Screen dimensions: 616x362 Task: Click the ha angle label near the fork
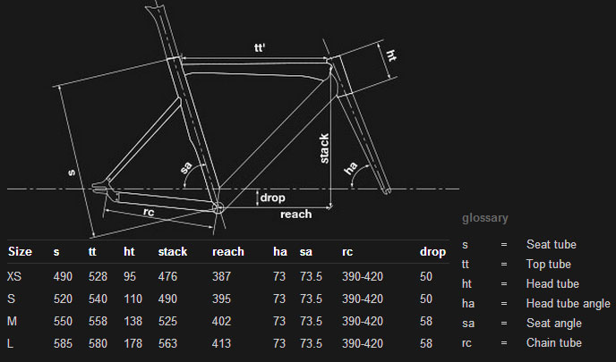[x=351, y=166]
